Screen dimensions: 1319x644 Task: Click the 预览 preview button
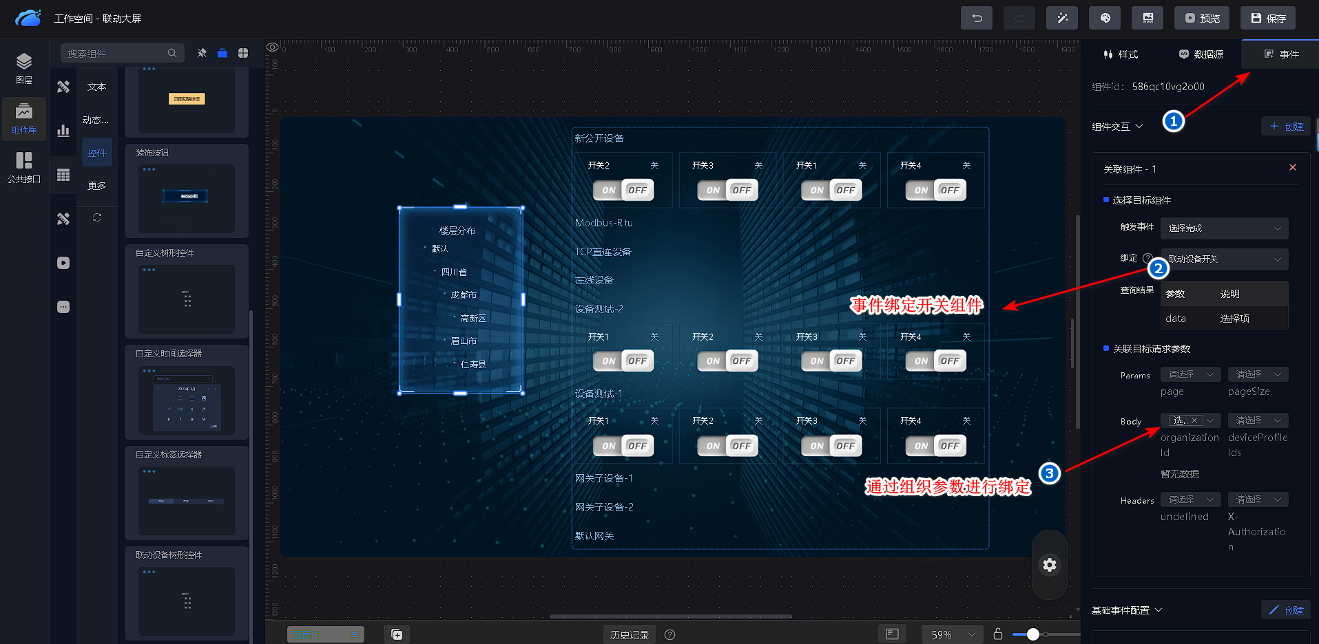pyautogui.click(x=1203, y=19)
